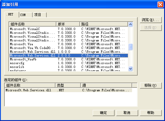Click the path of Microsoft.Vsa row
The height and width of the screenshot is (121, 165).
103,44
